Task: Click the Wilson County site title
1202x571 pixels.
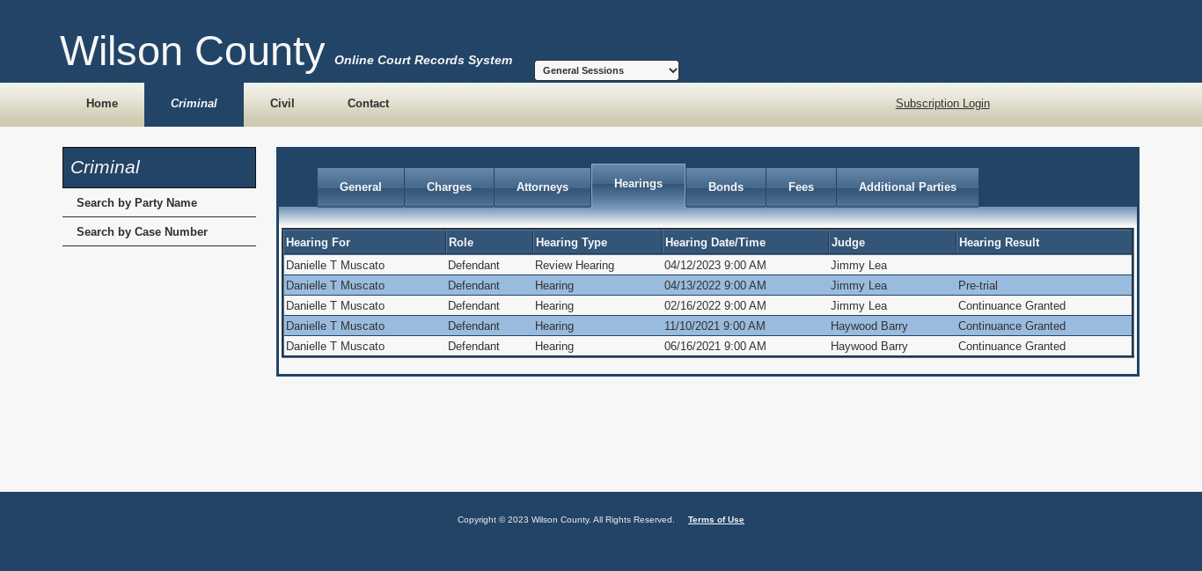Action: click(193, 51)
